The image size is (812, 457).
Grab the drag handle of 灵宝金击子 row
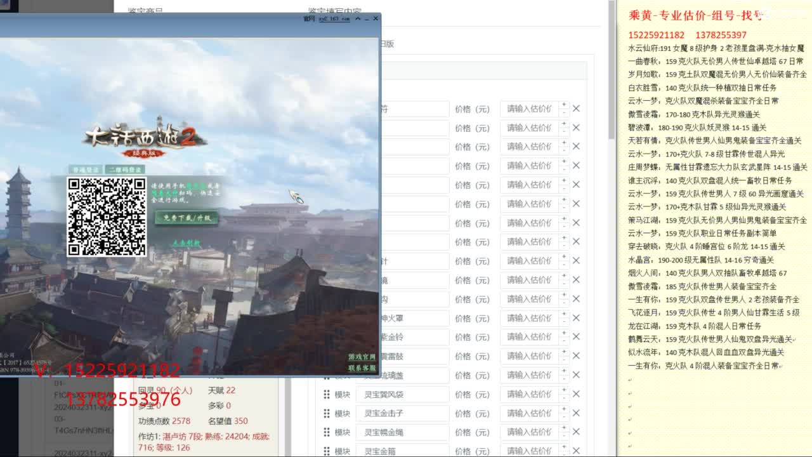[327, 413]
